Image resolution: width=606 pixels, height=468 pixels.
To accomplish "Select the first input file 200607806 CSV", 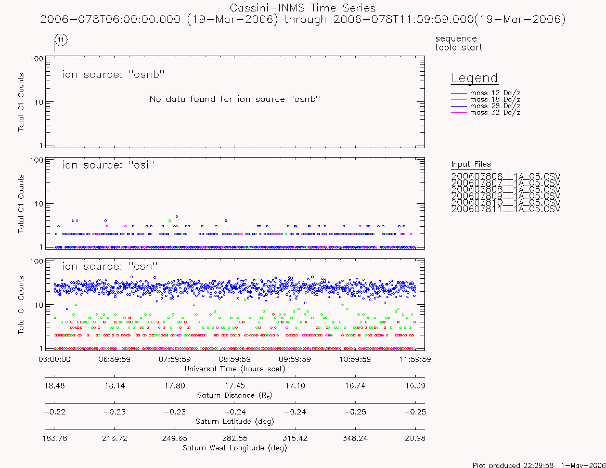I will pyautogui.click(x=506, y=177).
